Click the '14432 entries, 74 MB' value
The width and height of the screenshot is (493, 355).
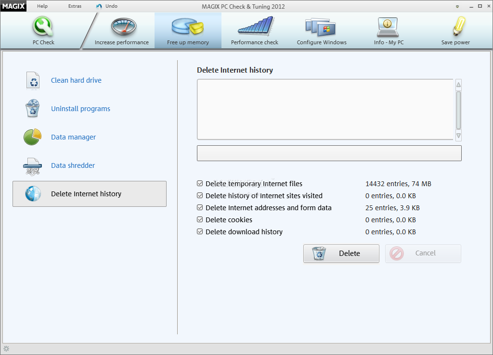pyautogui.click(x=398, y=184)
